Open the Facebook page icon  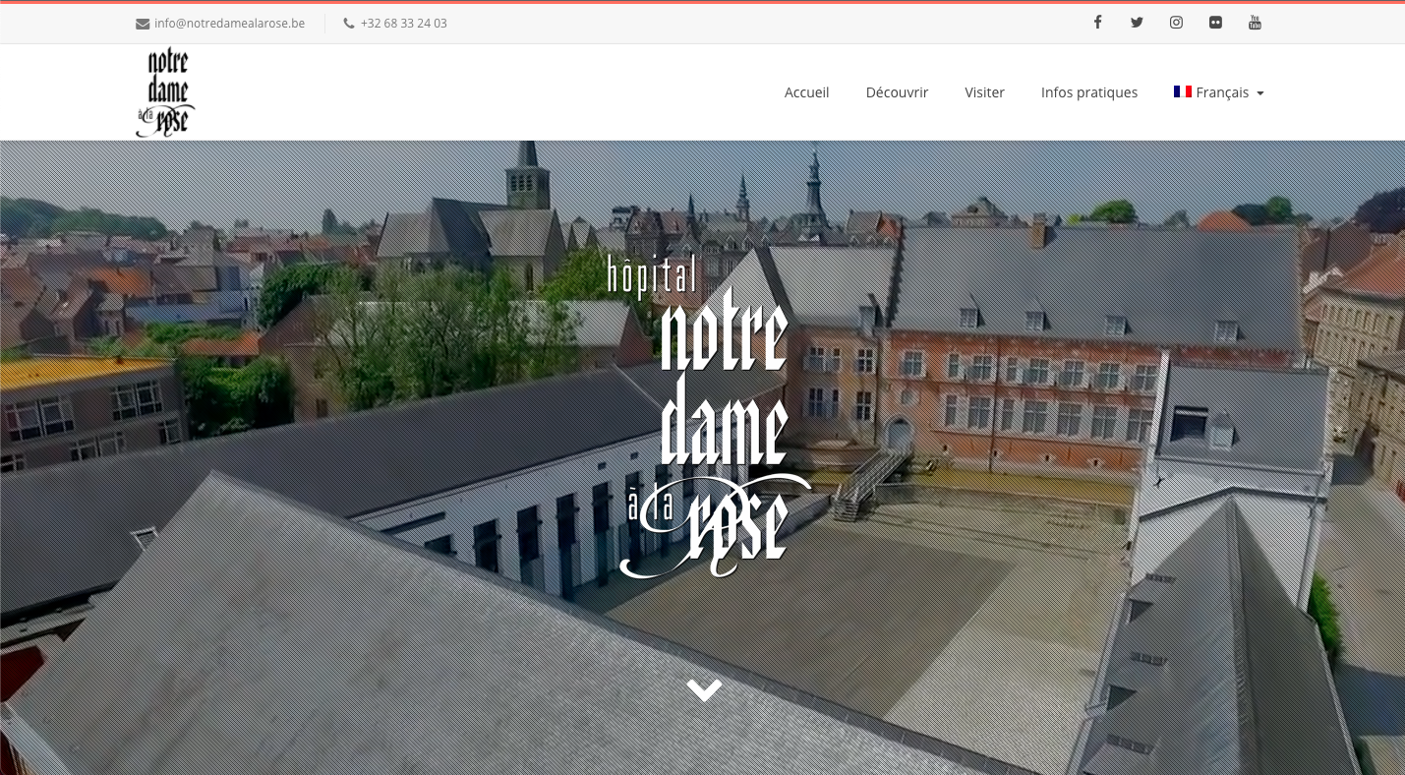pyautogui.click(x=1097, y=23)
